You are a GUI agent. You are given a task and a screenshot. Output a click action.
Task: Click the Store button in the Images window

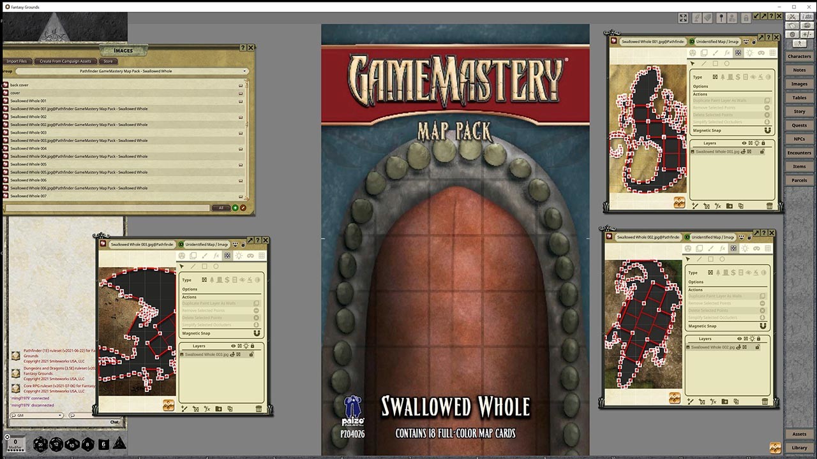[x=107, y=61]
